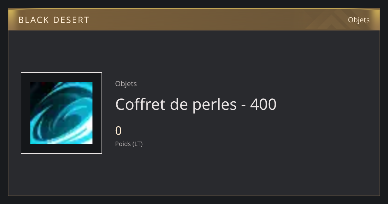Click empty card space below item icon
The height and width of the screenshot is (204, 388).
(x=61, y=174)
